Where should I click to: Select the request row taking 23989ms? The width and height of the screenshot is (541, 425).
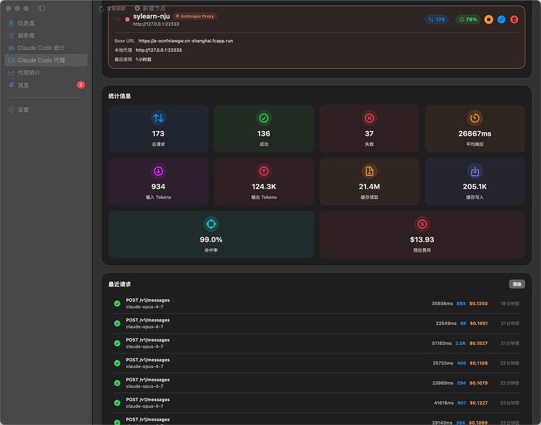coord(317,383)
